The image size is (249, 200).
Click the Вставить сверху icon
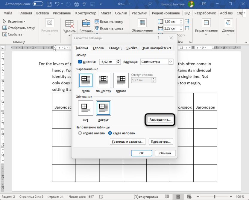click(x=86, y=23)
